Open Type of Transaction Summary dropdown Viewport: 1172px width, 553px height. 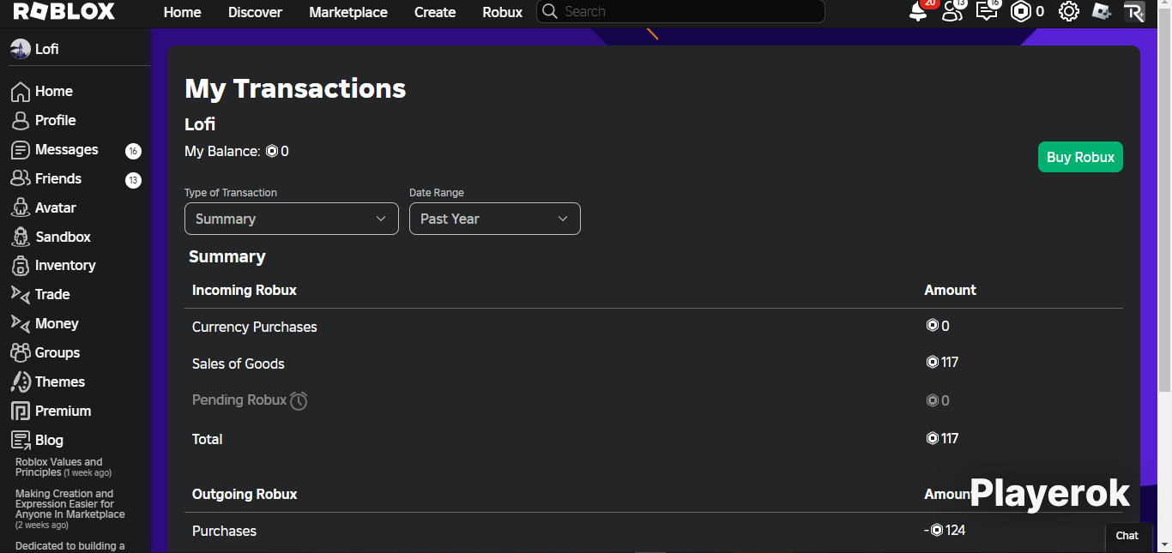(x=292, y=219)
